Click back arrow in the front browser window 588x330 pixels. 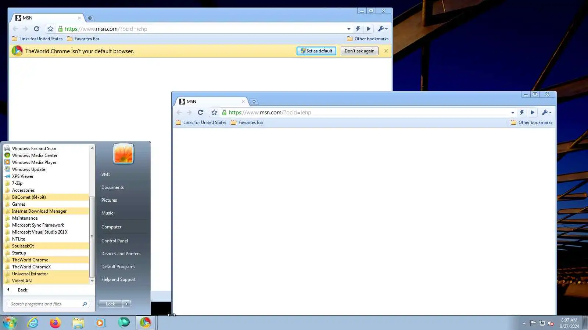(x=179, y=112)
